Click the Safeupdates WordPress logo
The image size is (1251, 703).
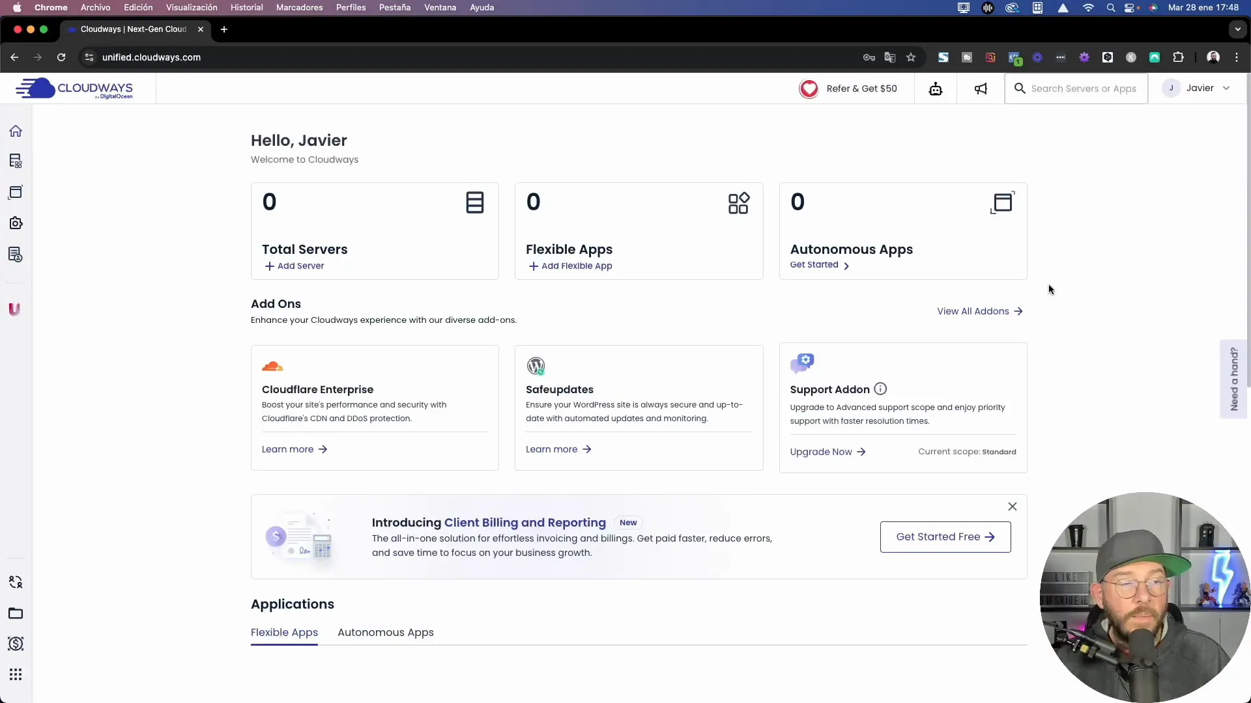536,366
